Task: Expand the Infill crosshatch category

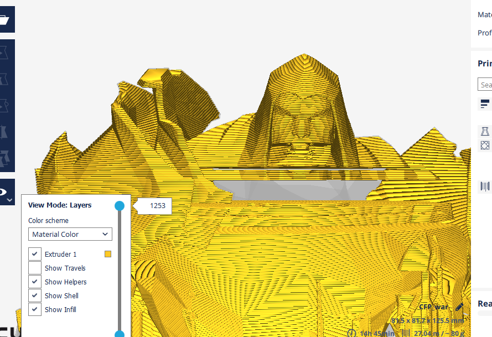Action: [x=485, y=146]
